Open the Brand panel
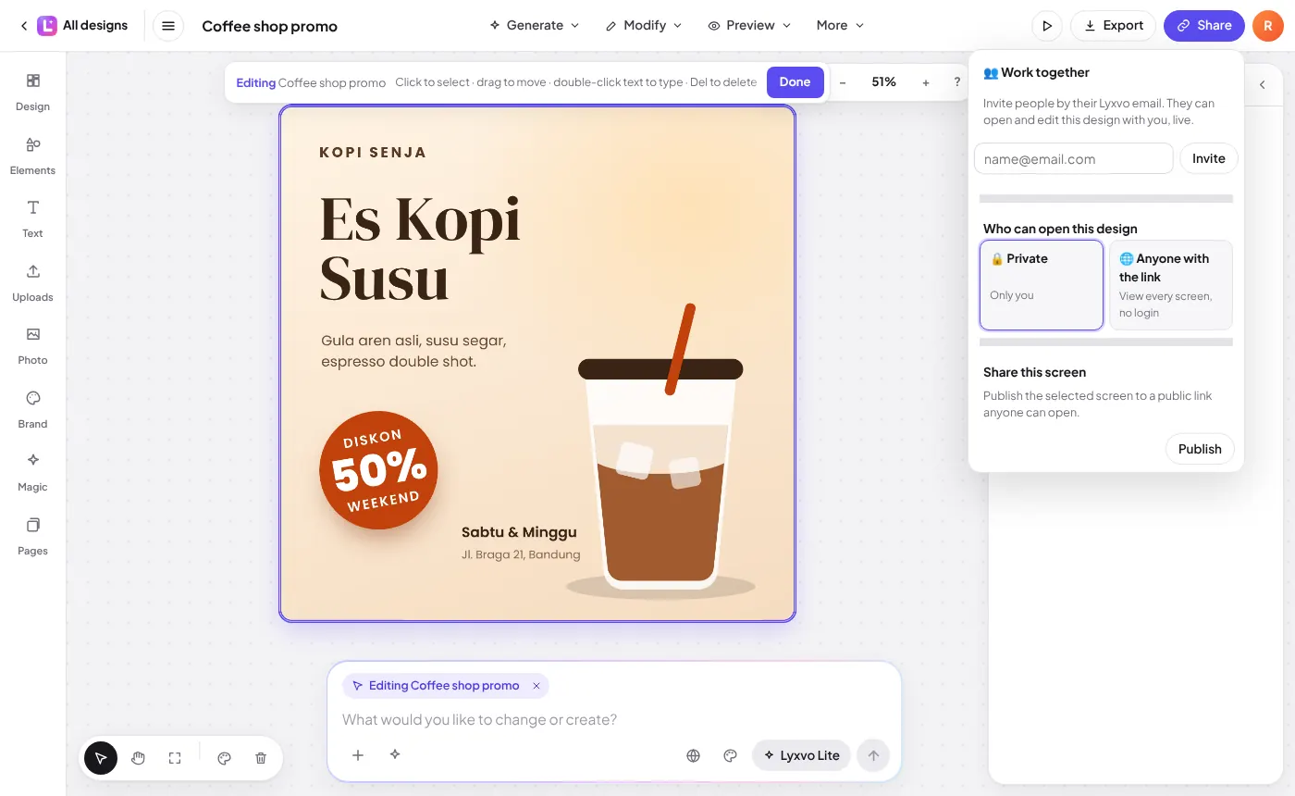The width and height of the screenshot is (1295, 796). (x=32, y=410)
